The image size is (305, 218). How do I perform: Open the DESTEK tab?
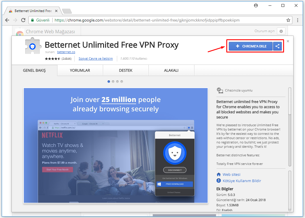pyautogui.click(x=126, y=70)
